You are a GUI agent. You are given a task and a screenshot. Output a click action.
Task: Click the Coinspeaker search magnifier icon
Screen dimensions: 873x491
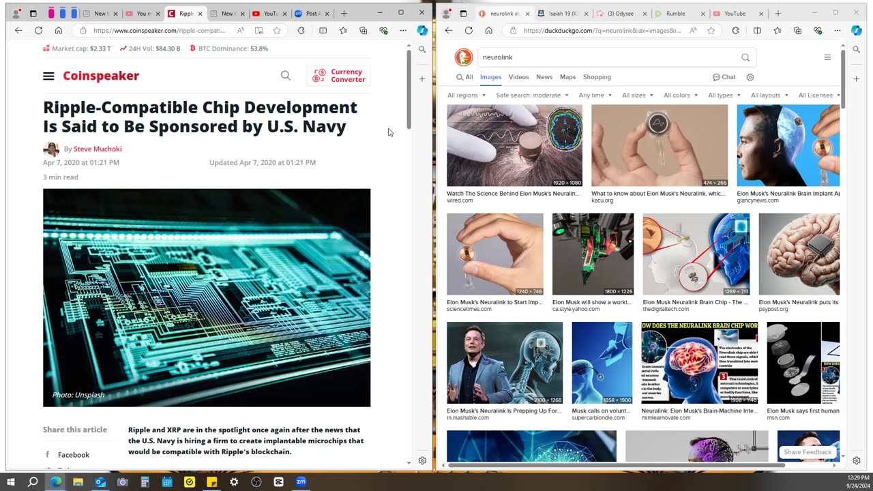click(x=286, y=76)
